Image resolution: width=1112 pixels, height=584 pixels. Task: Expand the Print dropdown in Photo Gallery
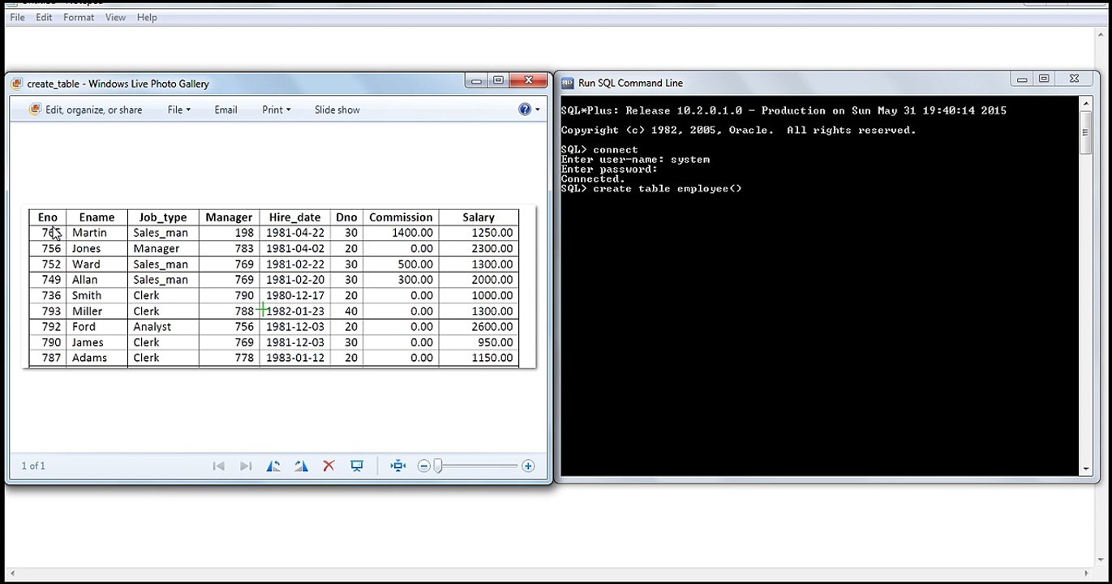tap(276, 109)
